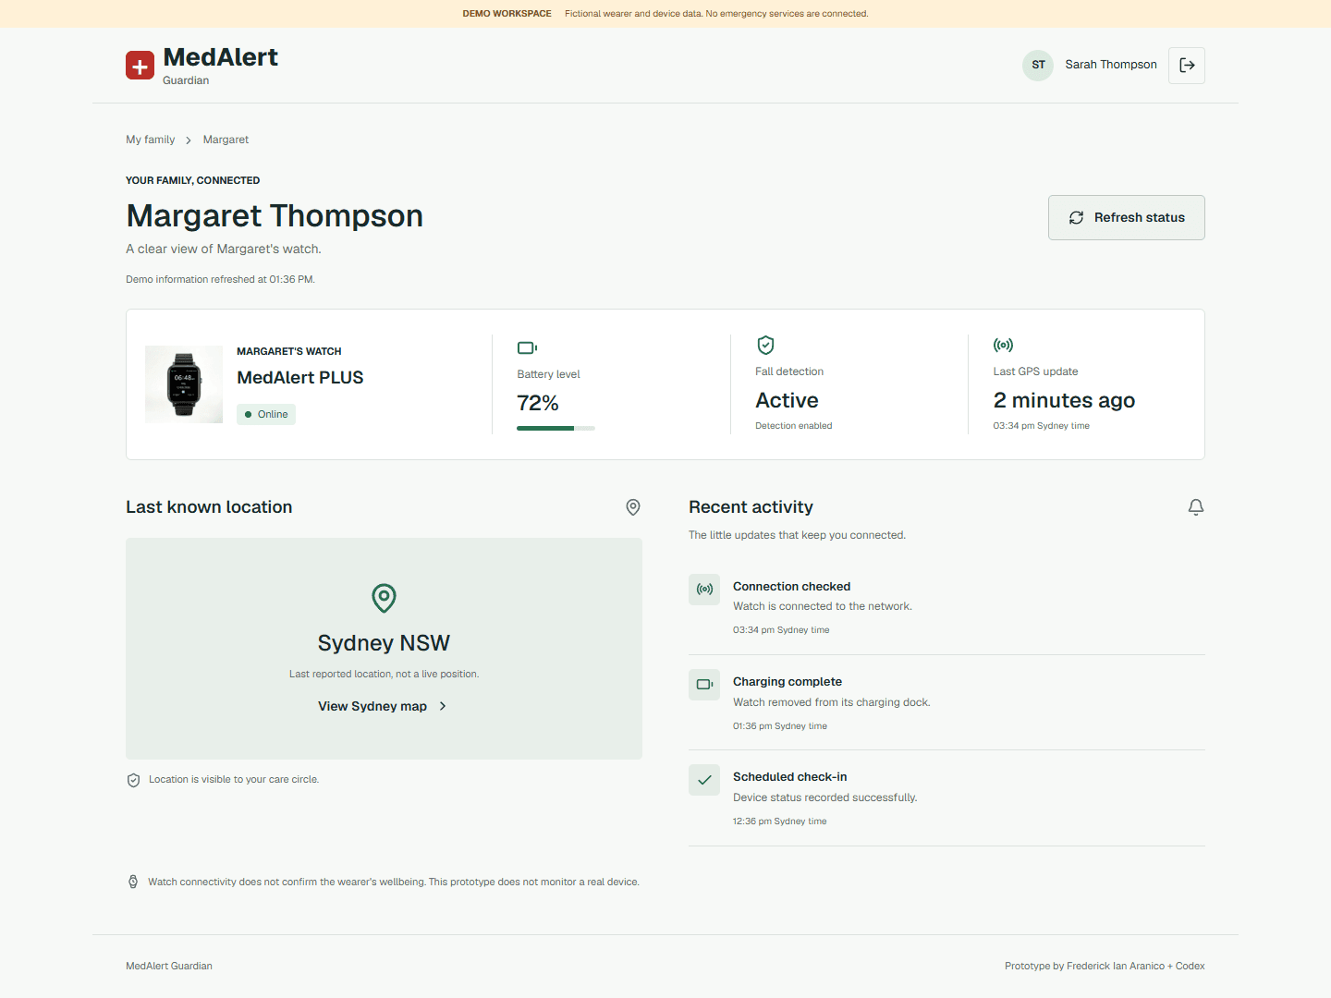Open the View Sydney map link
The height and width of the screenshot is (998, 1331).
383,706
